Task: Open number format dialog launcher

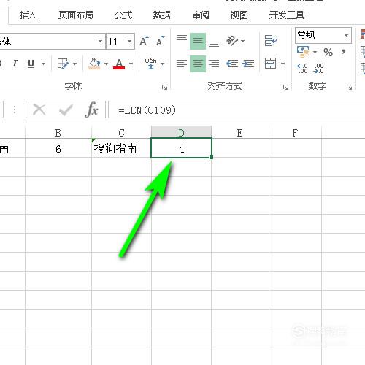Action: (x=350, y=87)
